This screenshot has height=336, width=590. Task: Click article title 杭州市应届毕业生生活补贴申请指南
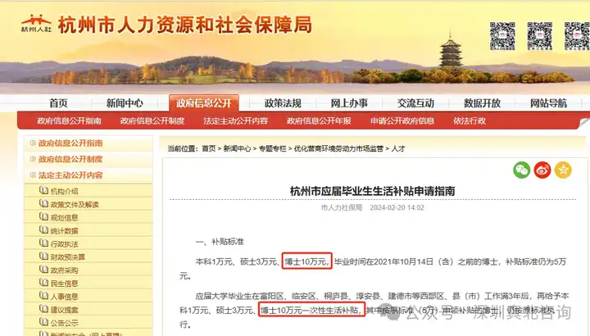[373, 191]
